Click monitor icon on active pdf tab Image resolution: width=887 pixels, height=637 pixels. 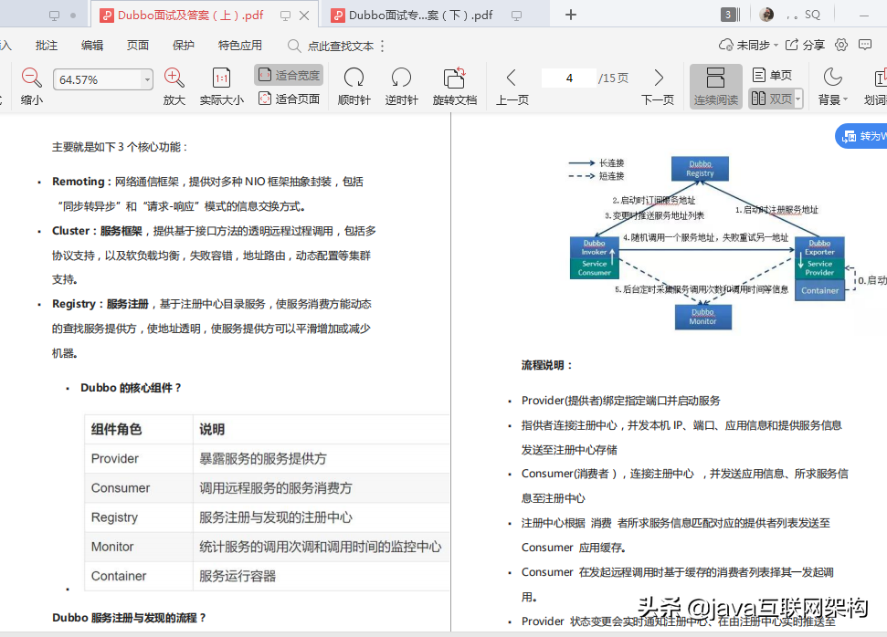click(x=286, y=16)
